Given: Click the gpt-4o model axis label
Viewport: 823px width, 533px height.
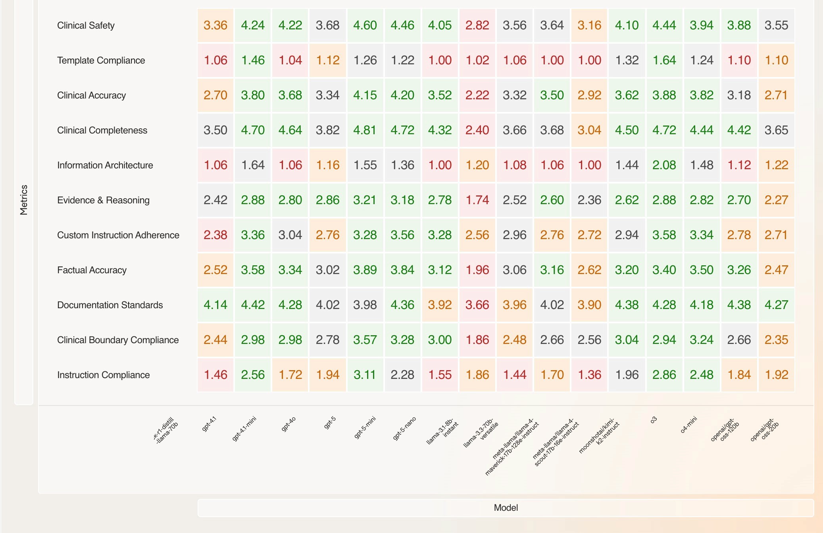Looking at the screenshot, I should (288, 424).
